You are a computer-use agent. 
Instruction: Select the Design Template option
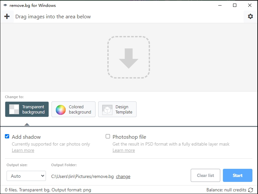tap(117, 109)
